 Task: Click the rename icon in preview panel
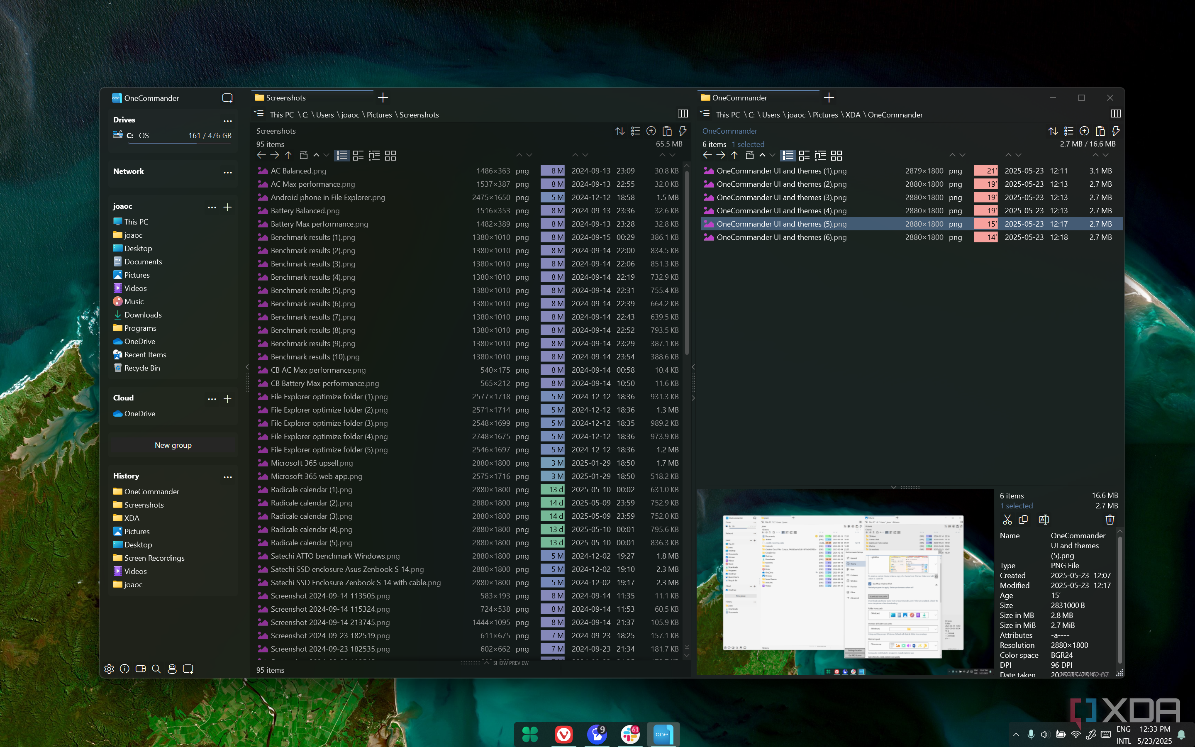[x=1044, y=519]
